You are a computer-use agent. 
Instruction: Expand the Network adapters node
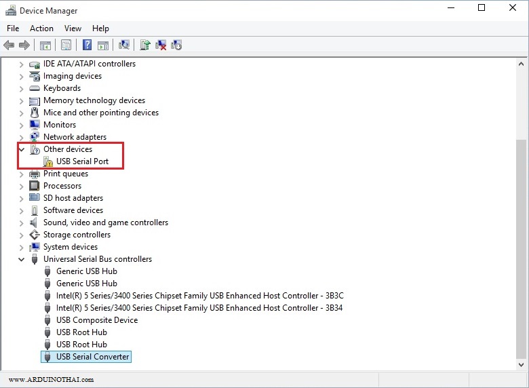point(21,137)
